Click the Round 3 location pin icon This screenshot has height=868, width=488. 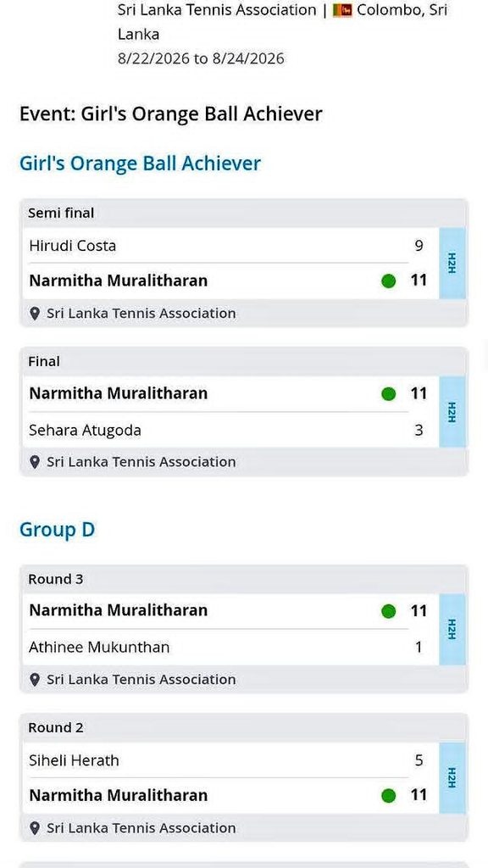click(34, 680)
